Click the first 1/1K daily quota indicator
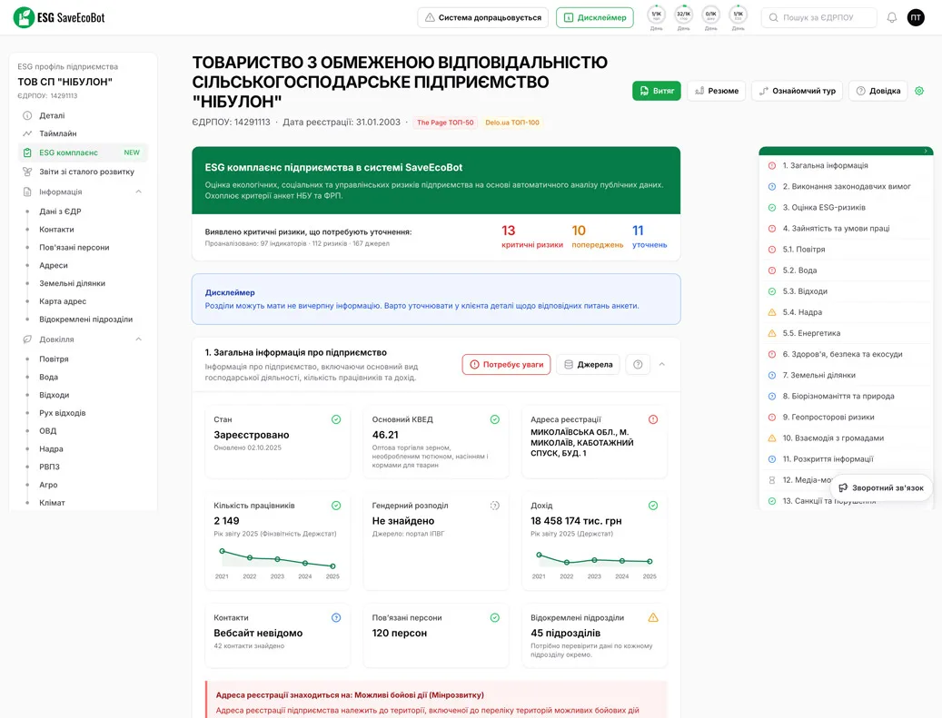Screen dimensions: 942x718 pos(656,17)
